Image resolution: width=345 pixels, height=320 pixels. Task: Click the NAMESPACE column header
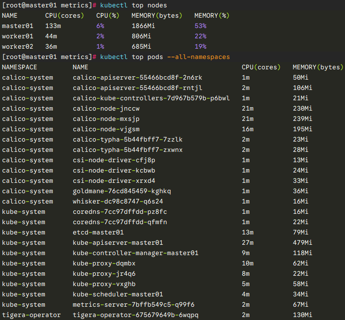20,67
